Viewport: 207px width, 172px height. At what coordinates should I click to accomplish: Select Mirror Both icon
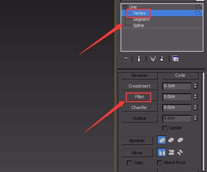(180, 152)
